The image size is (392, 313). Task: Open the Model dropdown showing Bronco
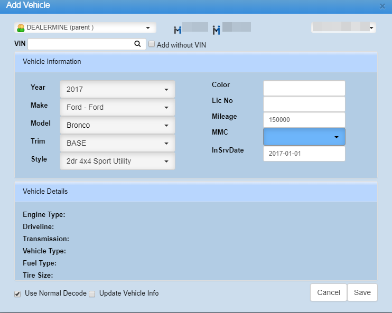[x=117, y=126]
